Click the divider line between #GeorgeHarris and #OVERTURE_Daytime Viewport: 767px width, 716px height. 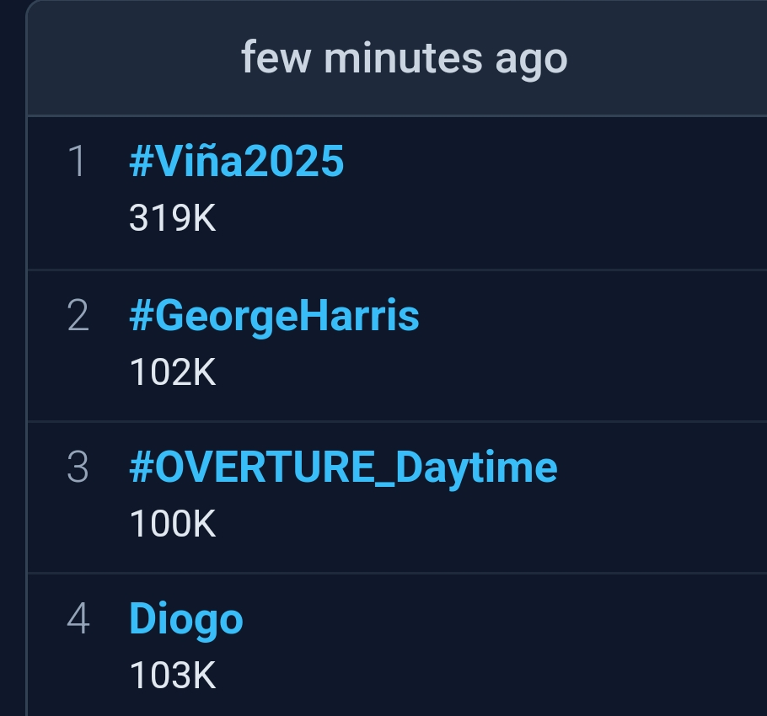click(397, 421)
